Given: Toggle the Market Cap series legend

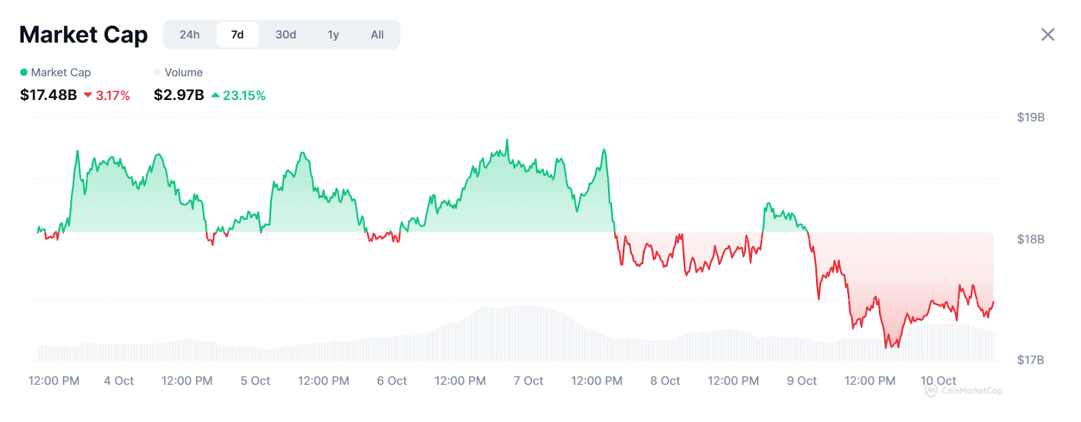Looking at the screenshot, I should click(x=60, y=72).
